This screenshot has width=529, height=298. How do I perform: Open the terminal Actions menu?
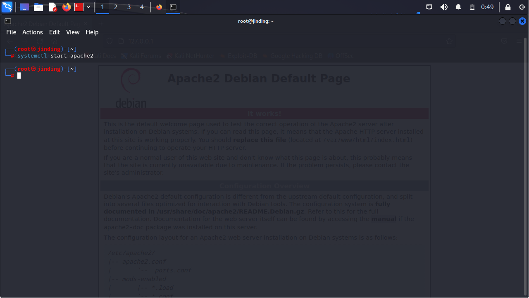(x=33, y=32)
